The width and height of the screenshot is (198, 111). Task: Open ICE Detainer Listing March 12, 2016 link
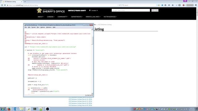pos(80,99)
